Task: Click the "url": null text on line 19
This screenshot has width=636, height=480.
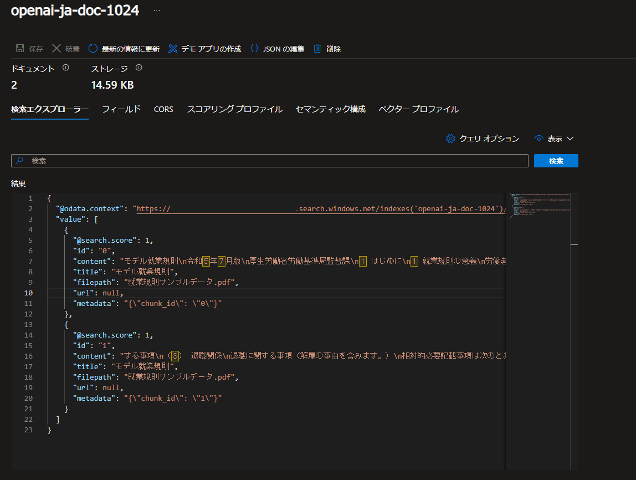Action: pos(98,388)
